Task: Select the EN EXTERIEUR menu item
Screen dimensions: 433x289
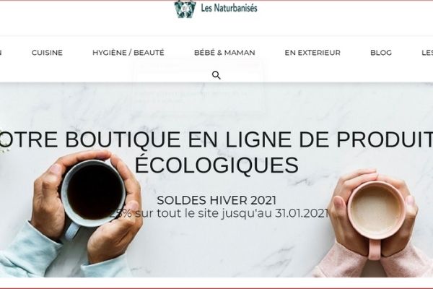Action: click(312, 53)
